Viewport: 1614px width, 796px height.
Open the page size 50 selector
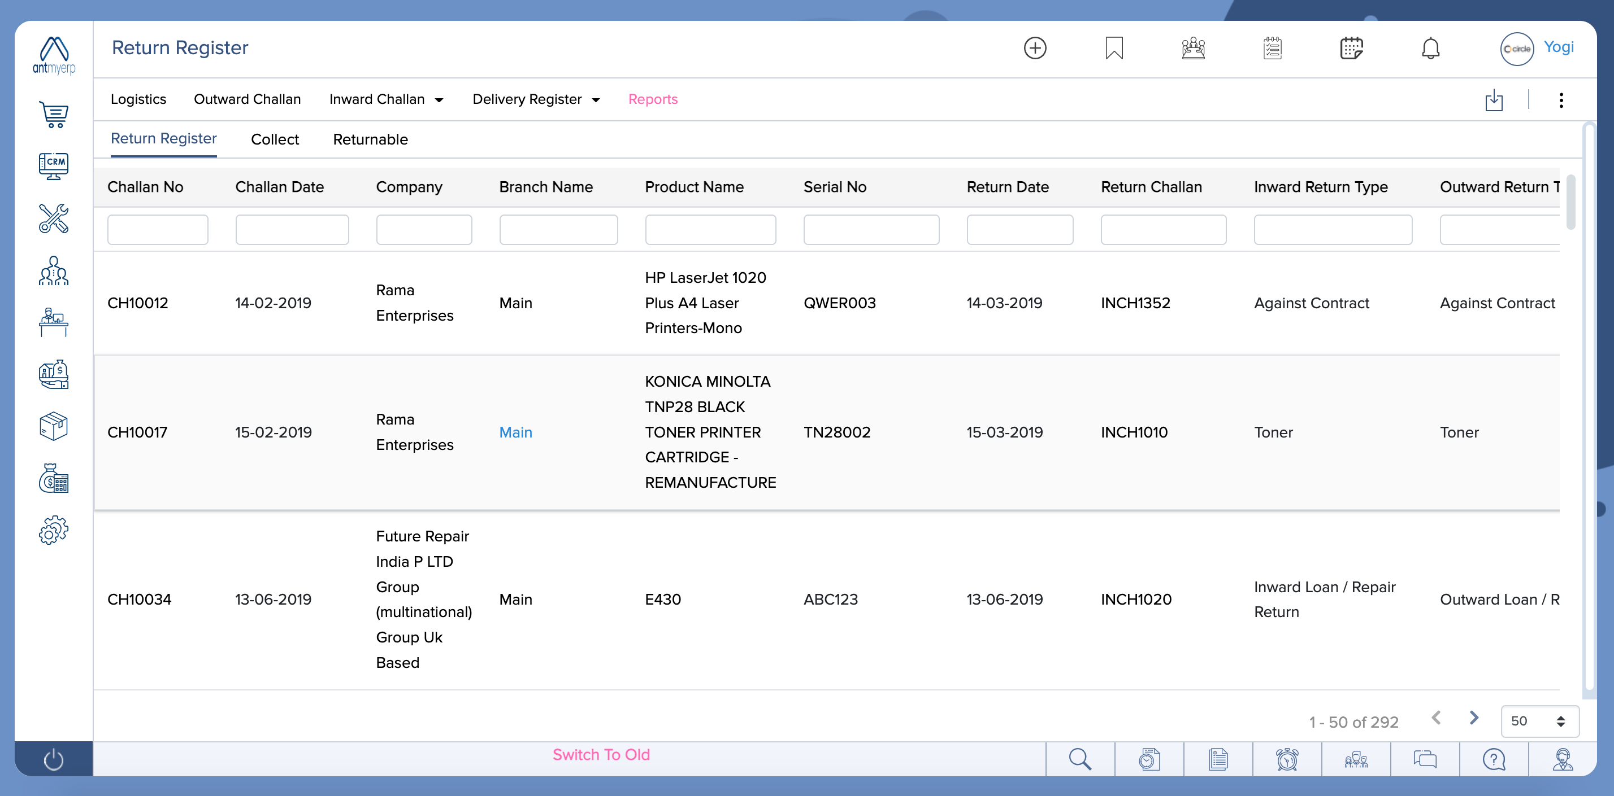(1538, 721)
